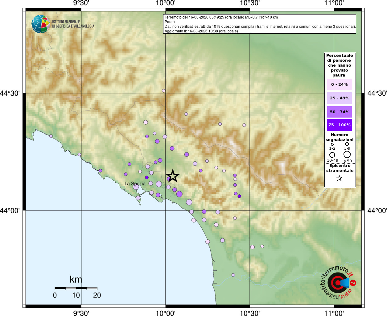Click the 'Istituto Nazionale di Geofisica' text

point(73,24)
